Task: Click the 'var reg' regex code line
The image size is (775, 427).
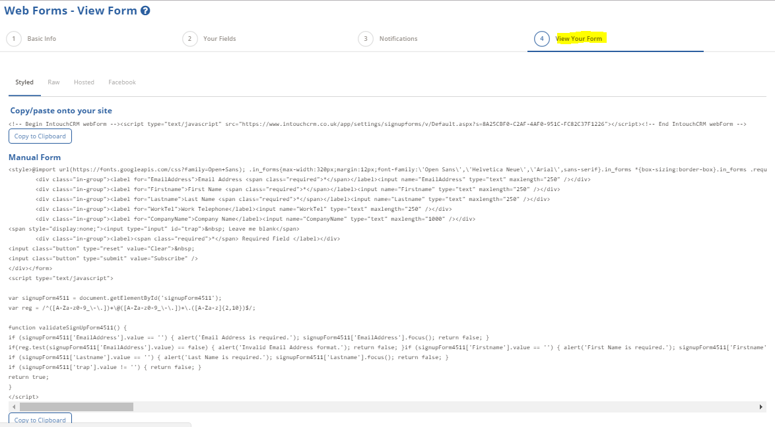Action: pyautogui.click(x=132, y=308)
